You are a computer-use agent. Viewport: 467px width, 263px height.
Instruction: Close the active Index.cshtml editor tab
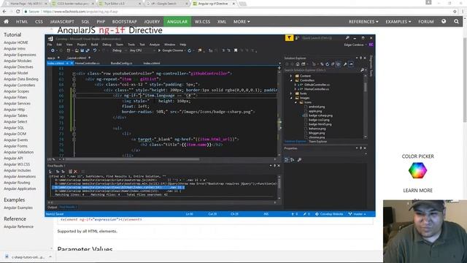point(72,64)
